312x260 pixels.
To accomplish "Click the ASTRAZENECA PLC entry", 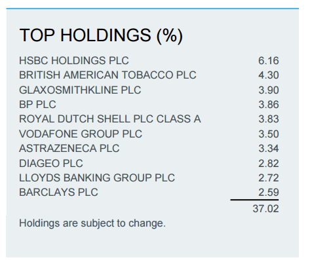I will coord(69,148).
